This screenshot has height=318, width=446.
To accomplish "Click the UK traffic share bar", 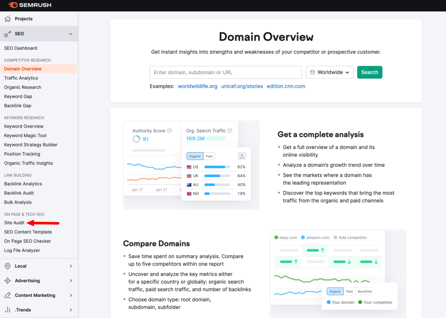I will click(x=217, y=176).
